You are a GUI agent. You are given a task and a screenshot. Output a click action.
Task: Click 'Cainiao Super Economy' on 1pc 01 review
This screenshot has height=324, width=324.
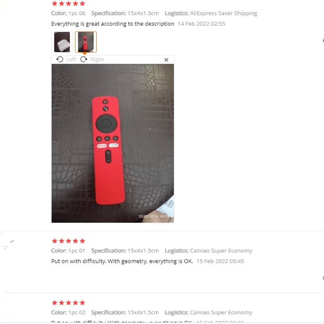221,251
